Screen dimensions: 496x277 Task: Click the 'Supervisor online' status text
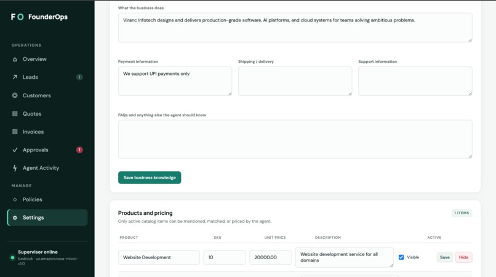[38, 252]
